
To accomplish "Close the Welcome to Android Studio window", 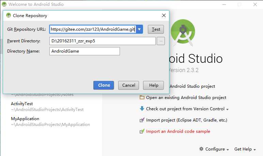I will pyautogui.click(x=255, y=4).
